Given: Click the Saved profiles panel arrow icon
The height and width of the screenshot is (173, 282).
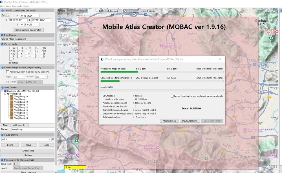Looking at the screenshot, I should click(x=2, y=134).
